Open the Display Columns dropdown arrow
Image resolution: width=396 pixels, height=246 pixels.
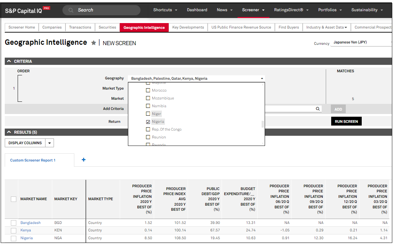pyautogui.click(x=50, y=143)
